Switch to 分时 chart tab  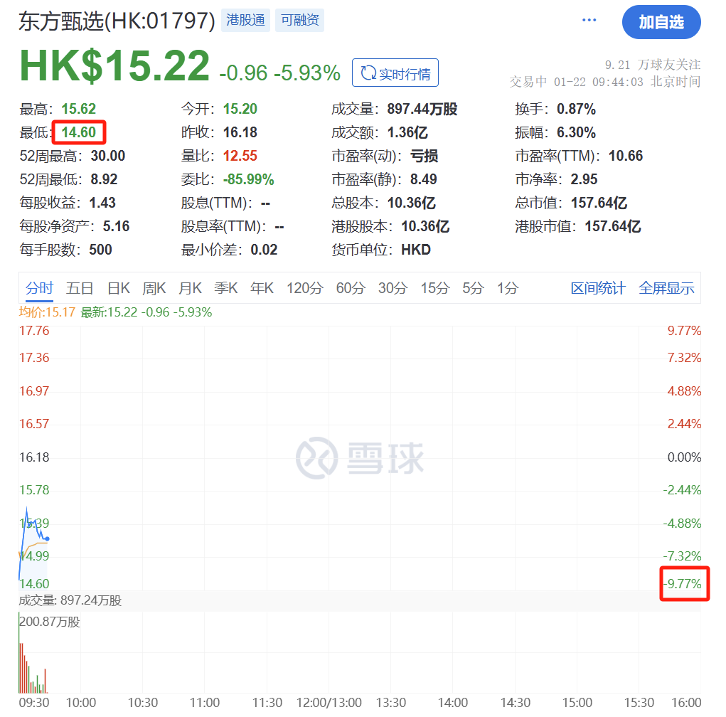(x=39, y=288)
